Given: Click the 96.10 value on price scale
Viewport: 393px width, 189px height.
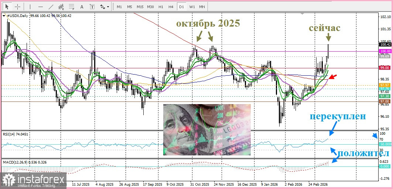Looking at the screenshot, I should point(385,117).
